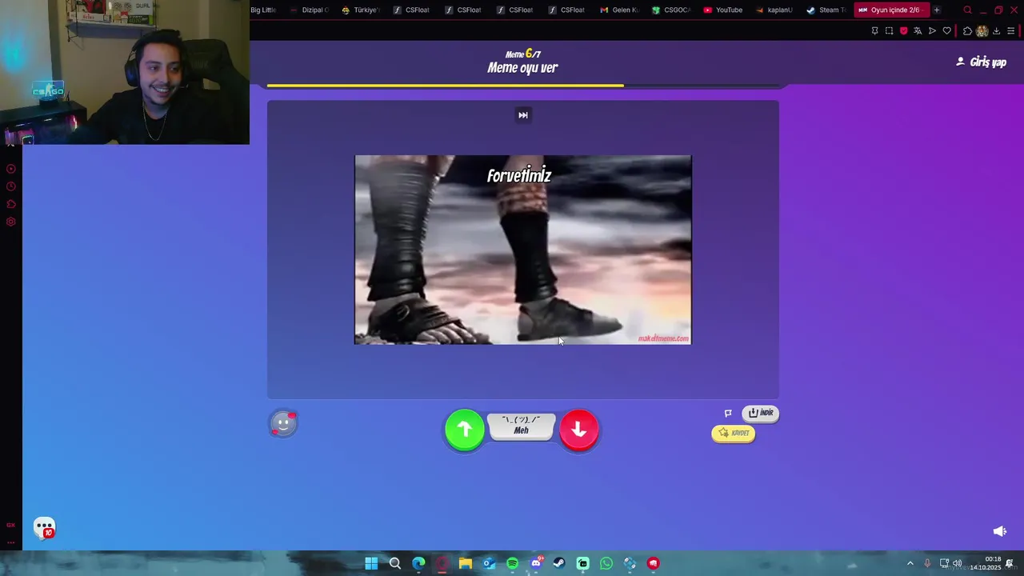Open browser tab search magnifier icon
The height and width of the screenshot is (576, 1024).
(967, 10)
